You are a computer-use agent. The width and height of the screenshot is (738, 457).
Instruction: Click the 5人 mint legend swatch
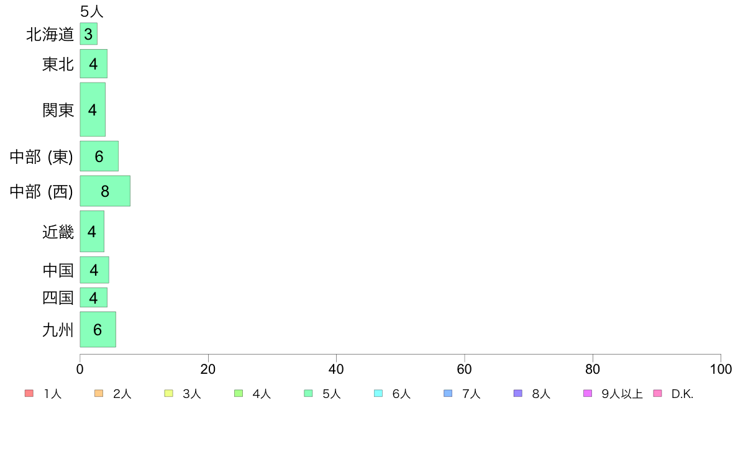308,394
